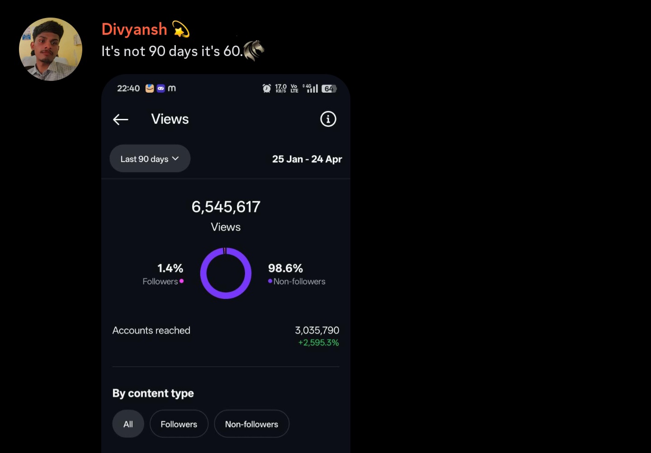Click the battery indicator showing 64
The width and height of the screenshot is (651, 453).
329,89
